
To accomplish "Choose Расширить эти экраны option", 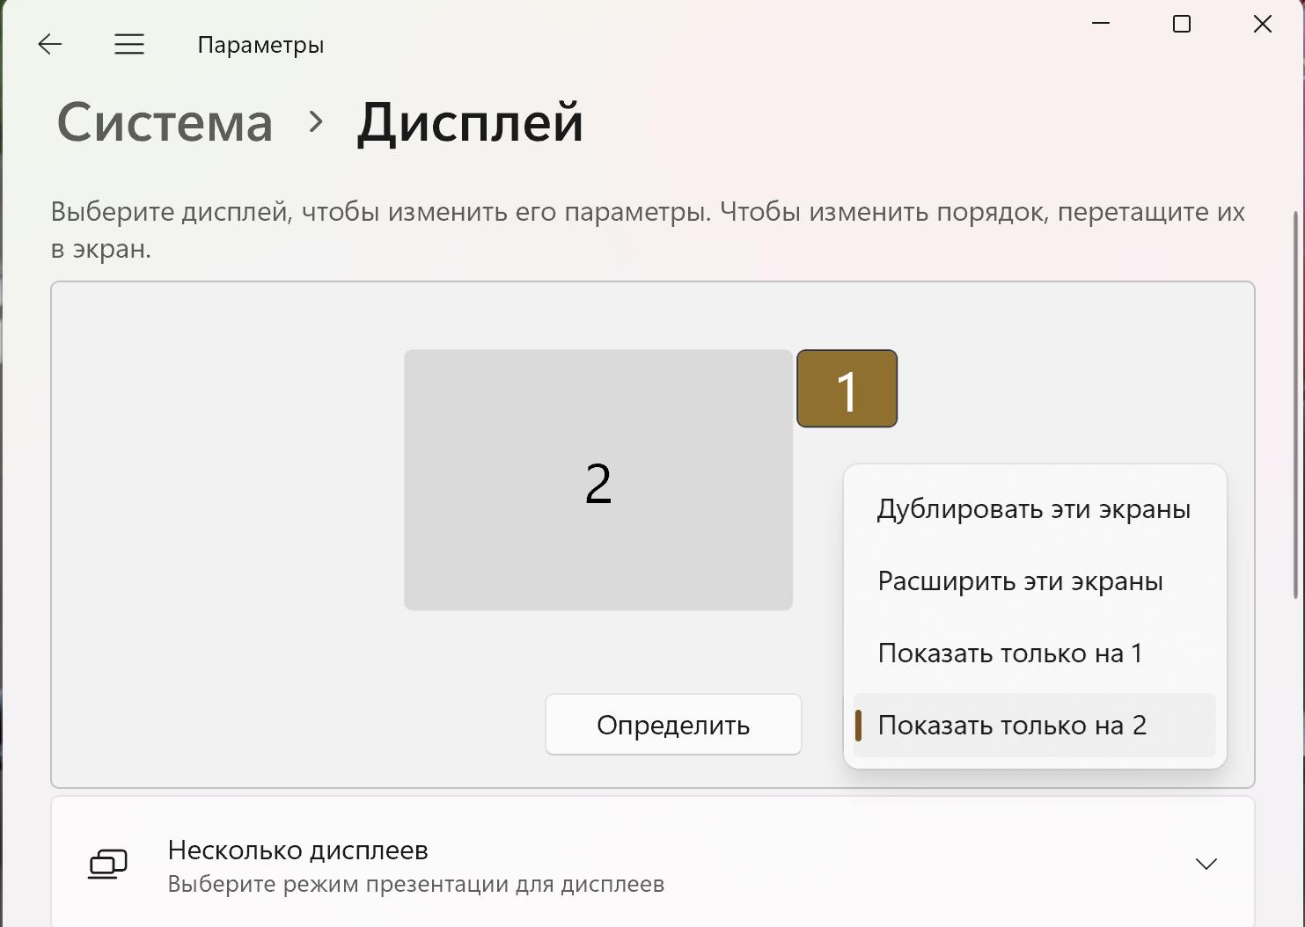I will [x=1021, y=581].
